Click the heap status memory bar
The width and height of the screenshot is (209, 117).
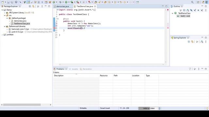pos(148,108)
